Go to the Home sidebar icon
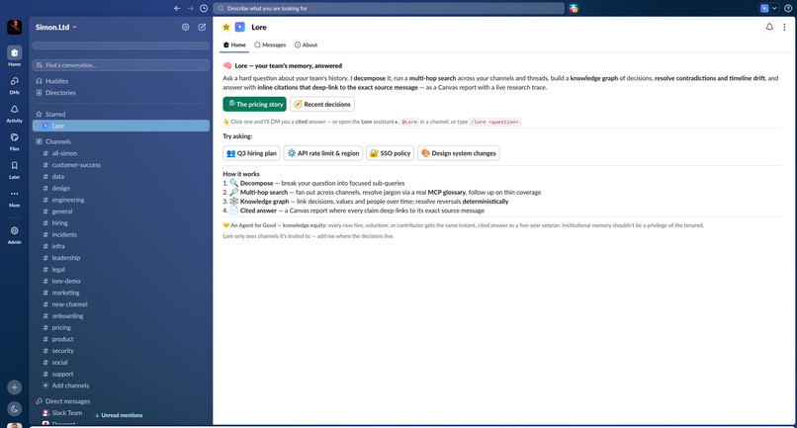The height and width of the screenshot is (428, 797). click(x=14, y=52)
